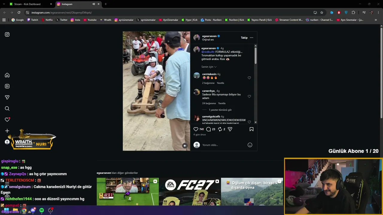Open the Chrome extensions puzzle icon

353,13
